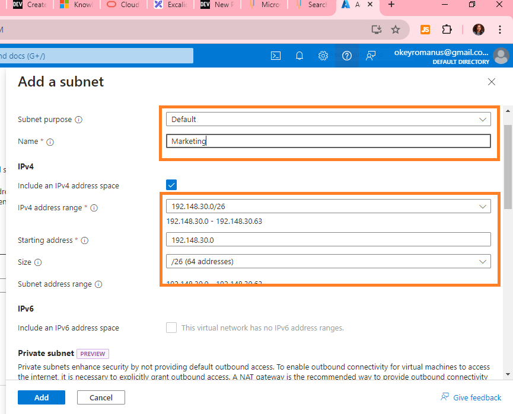Viewport: 513px width, 414px height.
Task: Click the Name input field
Action: coord(329,141)
